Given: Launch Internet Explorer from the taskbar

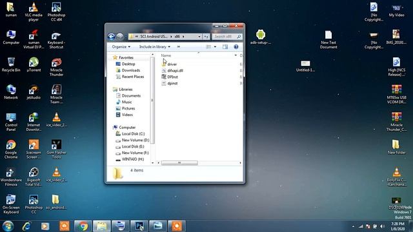Looking at the screenshot, I should pyautogui.click(x=26, y=226).
